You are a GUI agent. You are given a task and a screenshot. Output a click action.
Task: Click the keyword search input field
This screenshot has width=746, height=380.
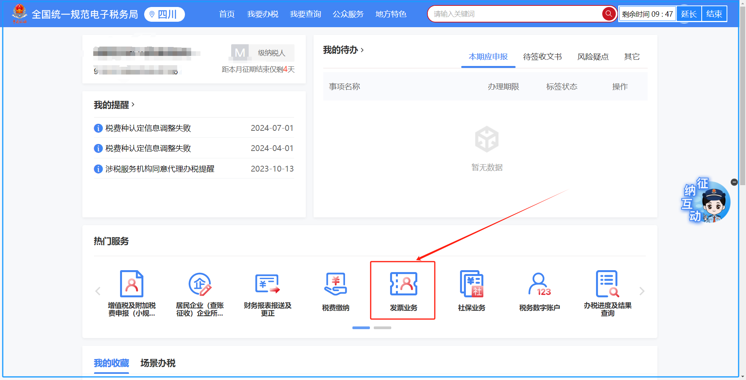click(x=515, y=14)
